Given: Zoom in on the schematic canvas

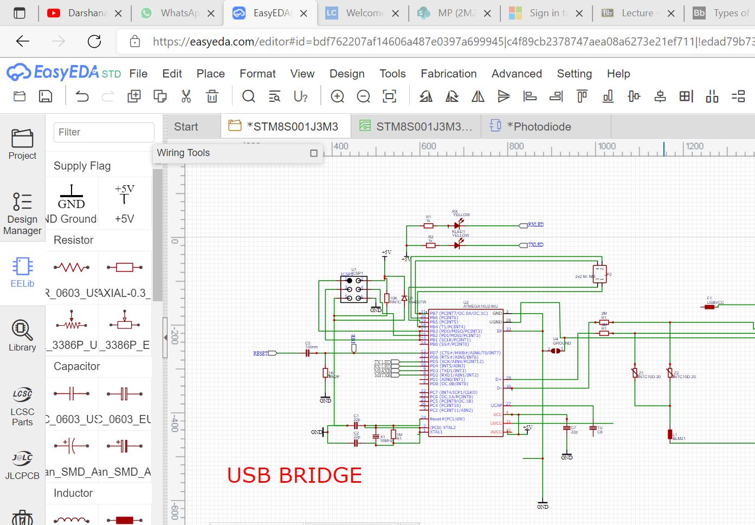Looking at the screenshot, I should [337, 96].
